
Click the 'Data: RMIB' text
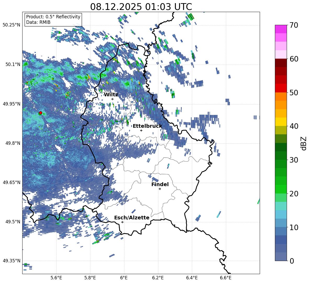(38, 22)
